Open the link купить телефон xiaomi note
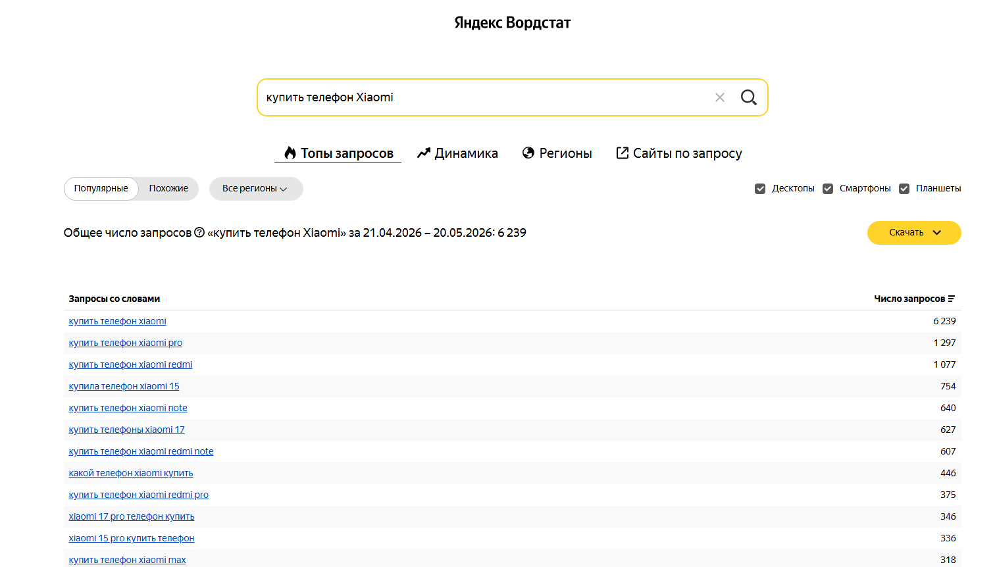This screenshot has width=995, height=567. click(x=128, y=408)
